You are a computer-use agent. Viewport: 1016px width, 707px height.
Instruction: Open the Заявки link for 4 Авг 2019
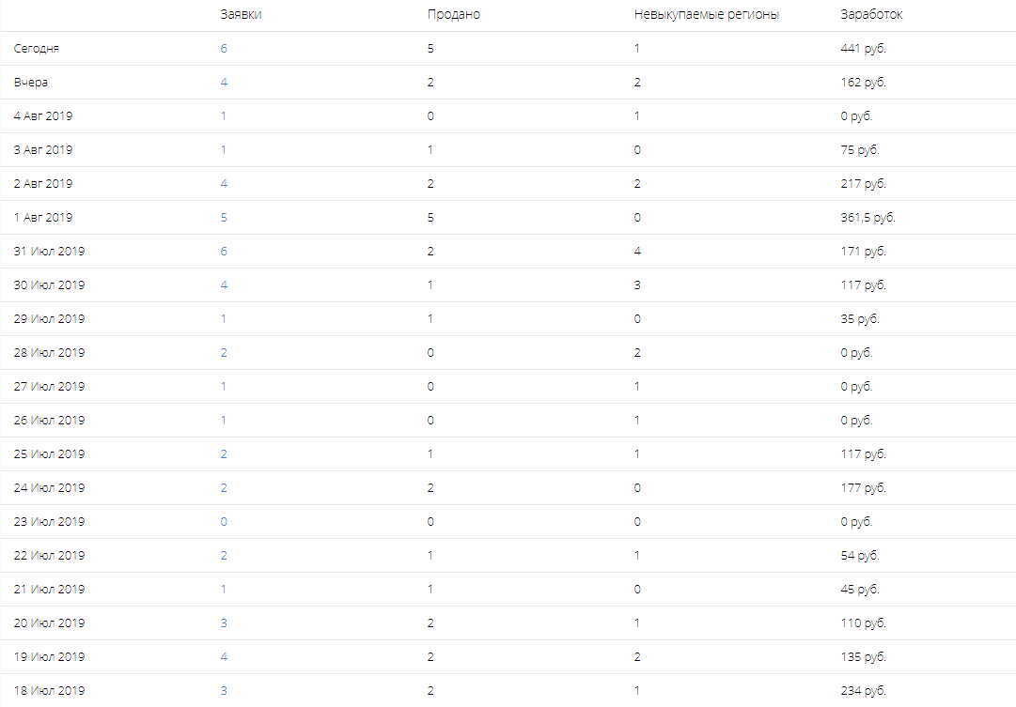[224, 116]
